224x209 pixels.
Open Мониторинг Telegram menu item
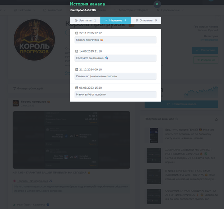point(131,10)
